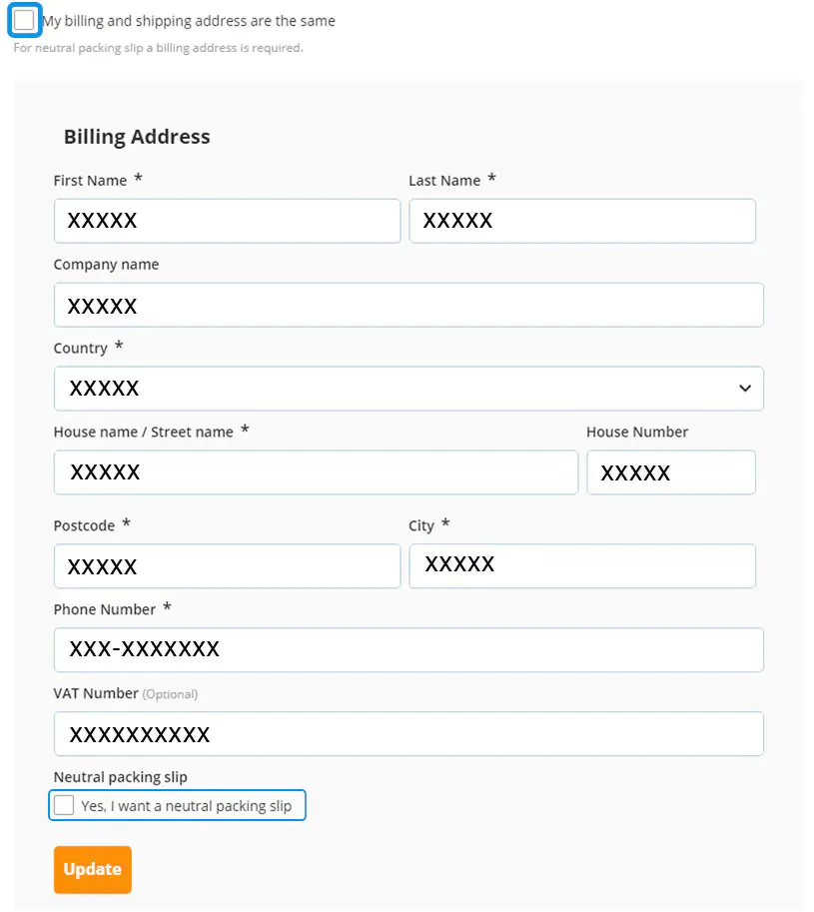Select the City input field
The width and height of the screenshot is (814, 912).
(582, 566)
